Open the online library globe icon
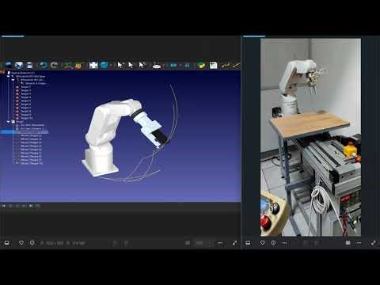380x285 pixels. click(19, 65)
